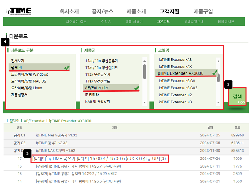This screenshot has height=185, width=252.
Task: Click the 조회 column header
Action: click(238, 128)
